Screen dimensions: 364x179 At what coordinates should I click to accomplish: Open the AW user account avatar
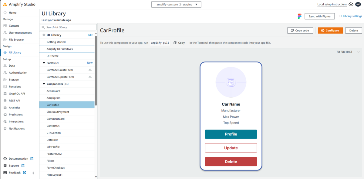click(358, 4)
